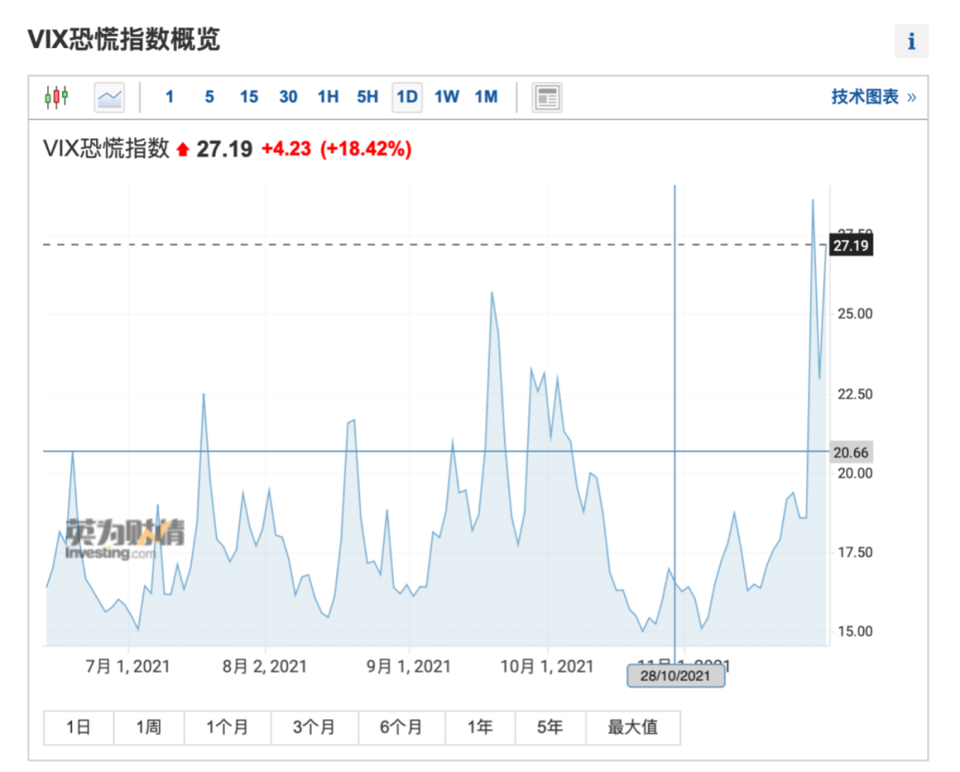Click the 22.50 y-axis value
The width and height of the screenshot is (960, 772).
[x=855, y=394]
